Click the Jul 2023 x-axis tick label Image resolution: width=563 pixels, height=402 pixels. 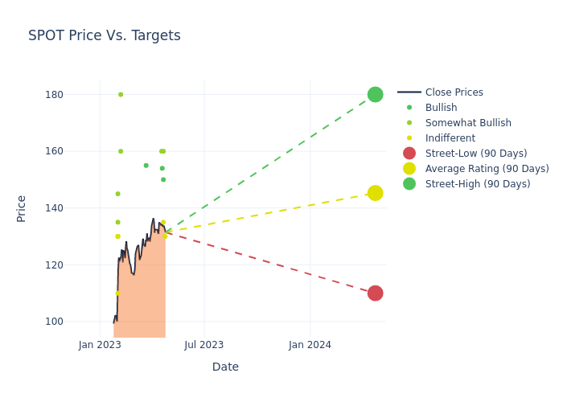click(204, 345)
